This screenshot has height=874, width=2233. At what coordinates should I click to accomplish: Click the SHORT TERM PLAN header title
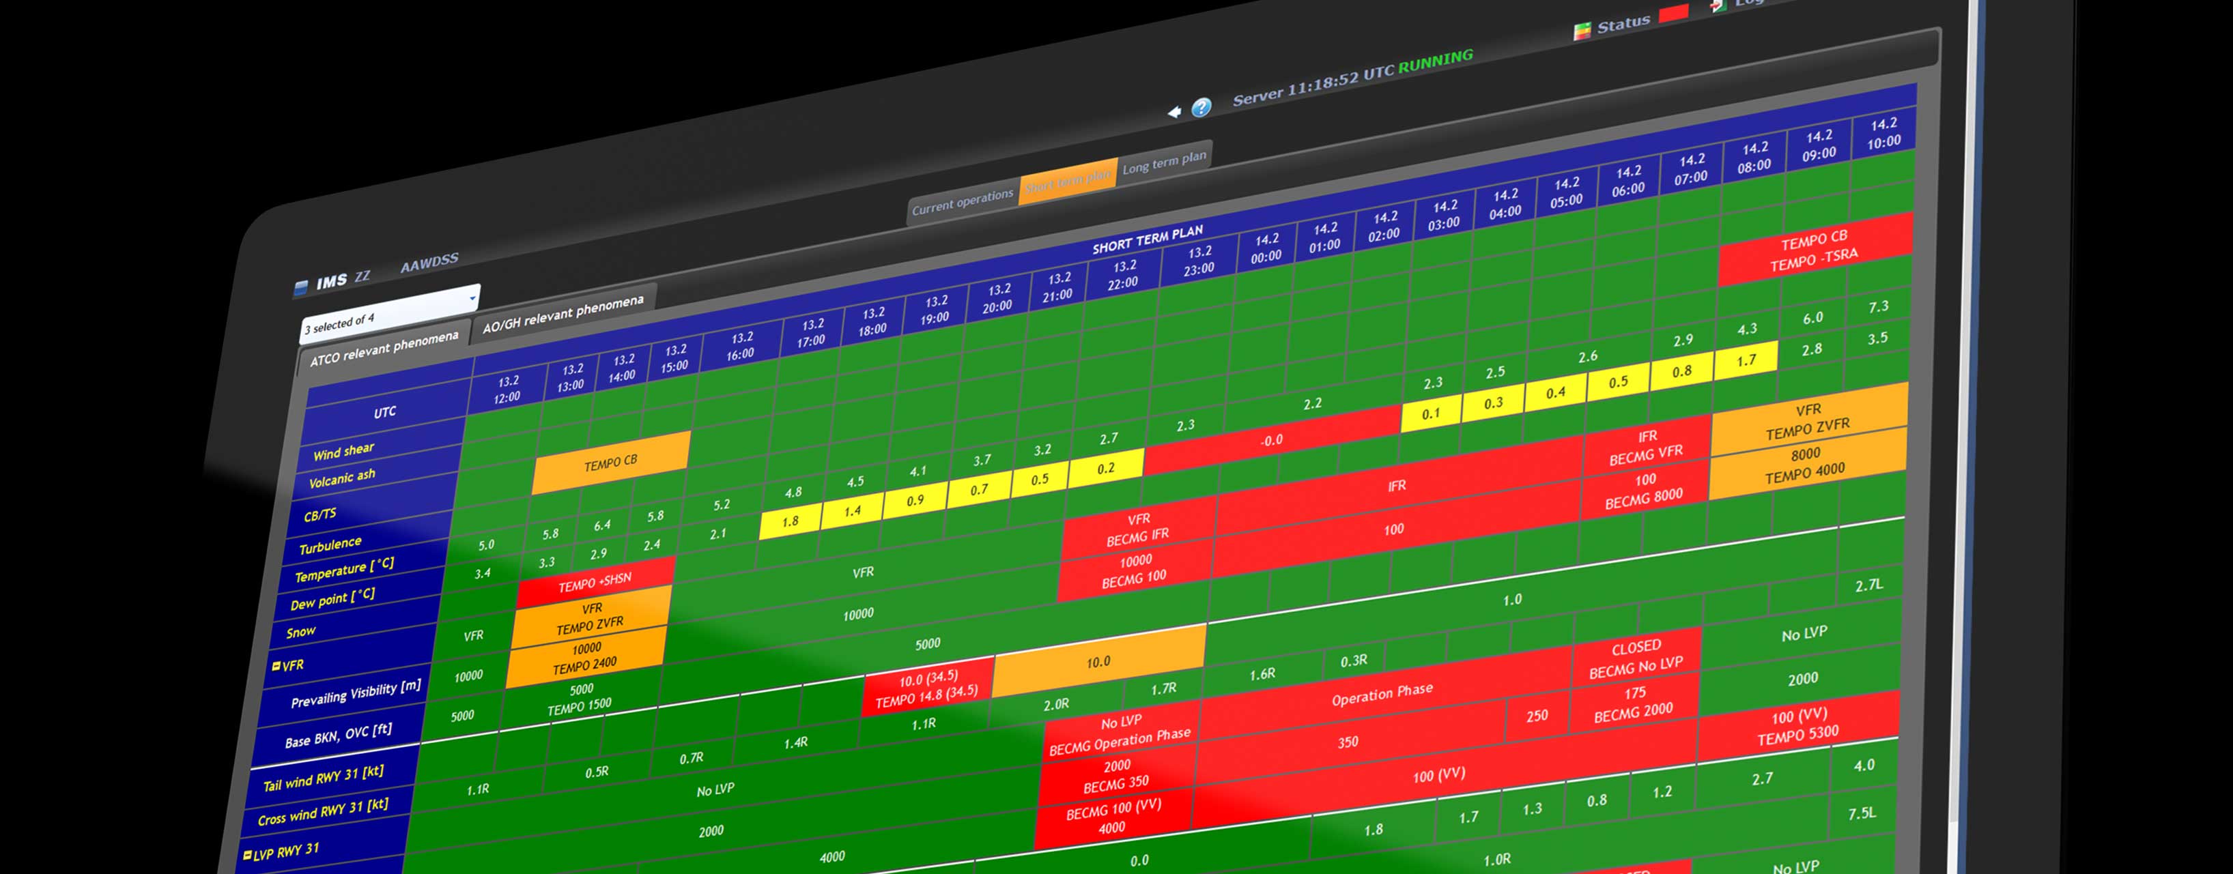coord(1148,240)
